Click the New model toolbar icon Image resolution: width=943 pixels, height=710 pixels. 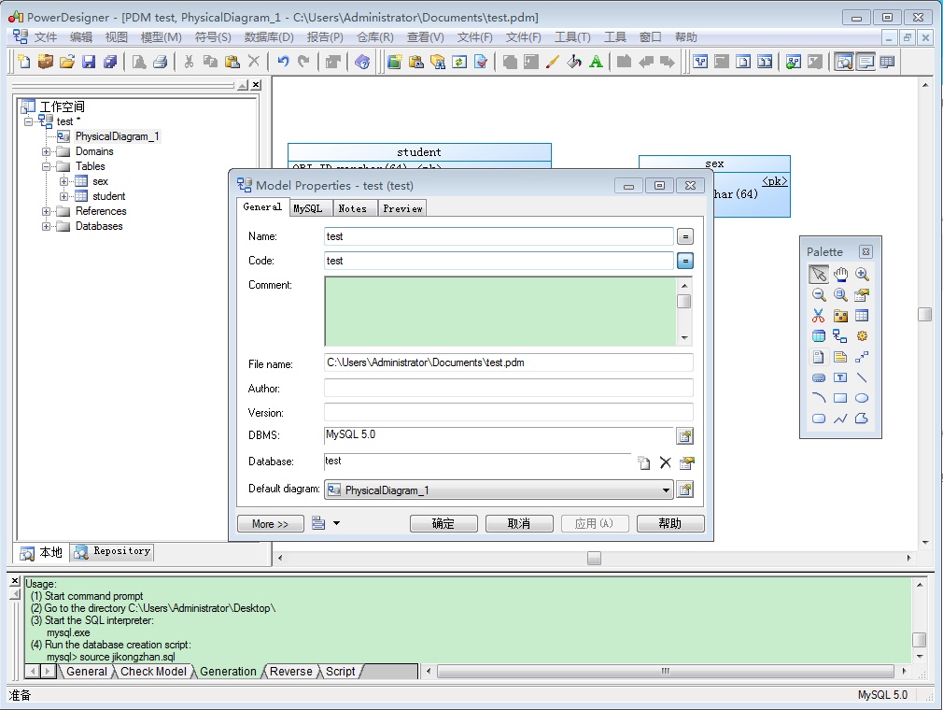coord(24,62)
